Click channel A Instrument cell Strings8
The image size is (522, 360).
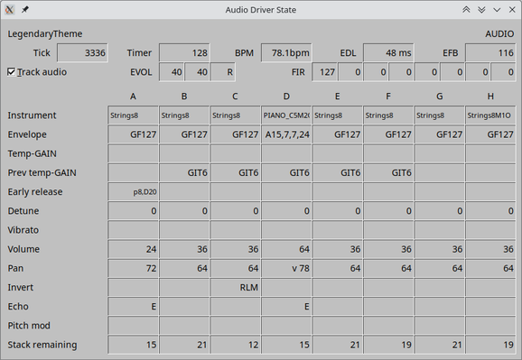(133, 115)
